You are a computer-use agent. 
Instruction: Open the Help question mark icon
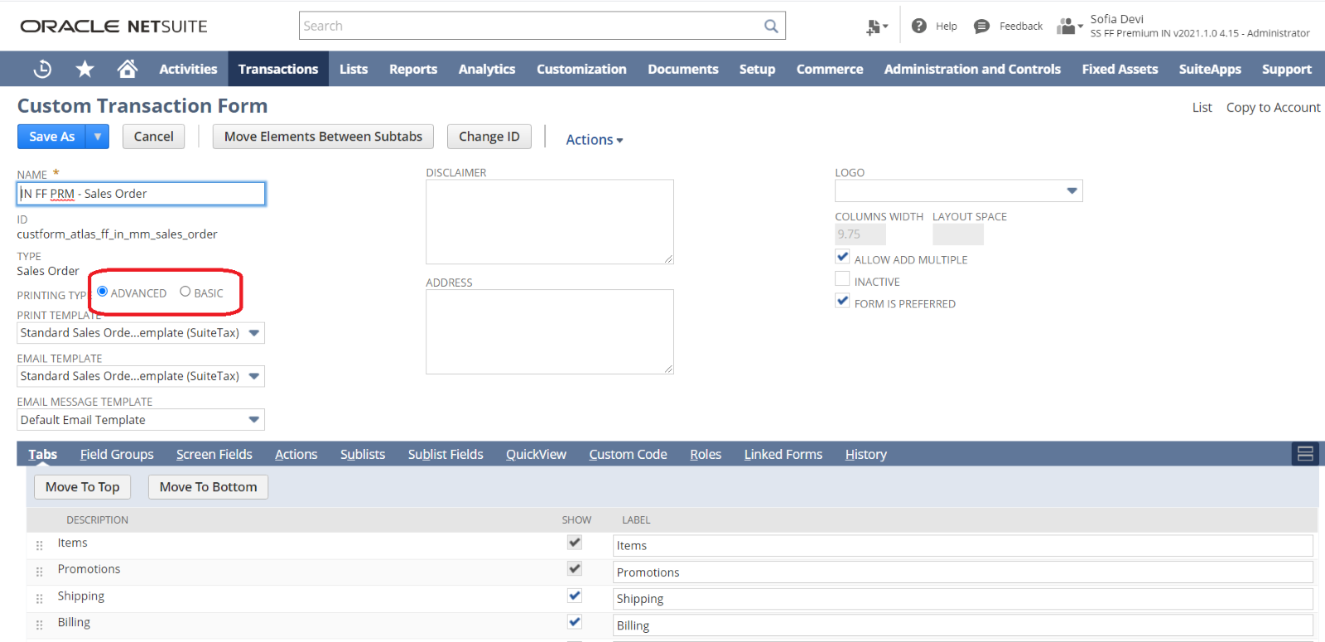point(919,27)
